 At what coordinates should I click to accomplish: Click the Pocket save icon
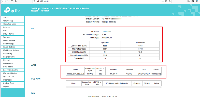tap(166, 1)
